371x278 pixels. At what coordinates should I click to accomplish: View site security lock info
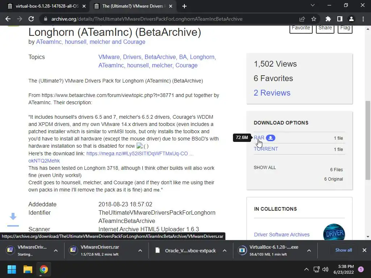pos(46,19)
